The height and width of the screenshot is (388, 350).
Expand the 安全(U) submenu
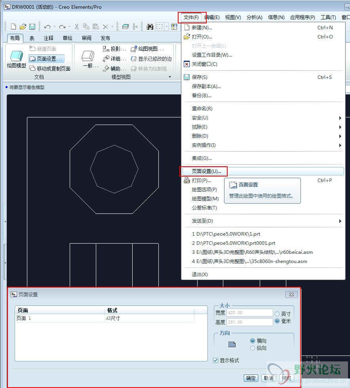point(340,118)
